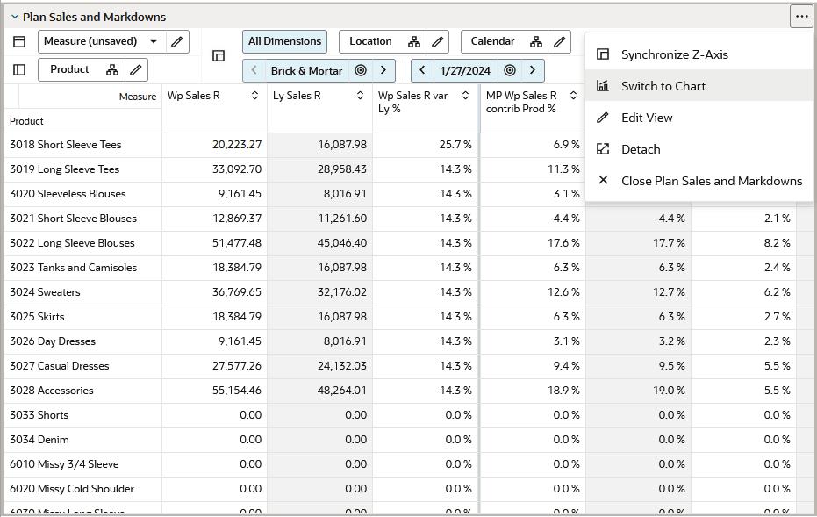Open the Product hierarchy icon

[112, 70]
